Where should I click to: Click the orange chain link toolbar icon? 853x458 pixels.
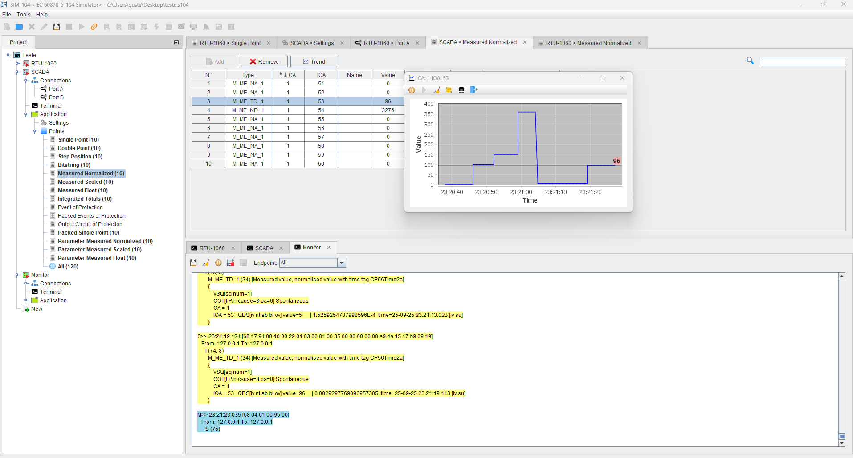click(x=94, y=27)
